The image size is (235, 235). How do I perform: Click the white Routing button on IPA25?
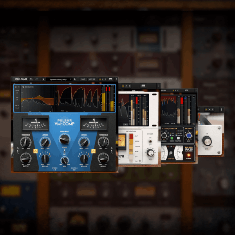(x=178, y=138)
